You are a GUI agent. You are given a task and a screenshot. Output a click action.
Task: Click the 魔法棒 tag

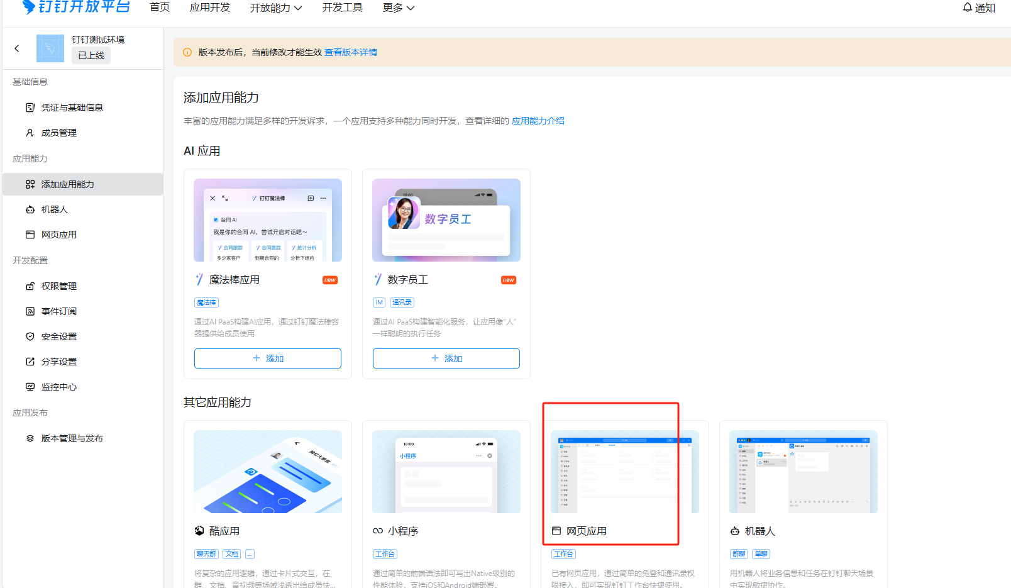coord(206,302)
